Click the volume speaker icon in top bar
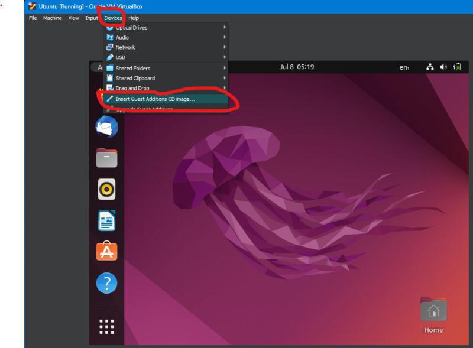This screenshot has width=473, height=348. pos(443,67)
